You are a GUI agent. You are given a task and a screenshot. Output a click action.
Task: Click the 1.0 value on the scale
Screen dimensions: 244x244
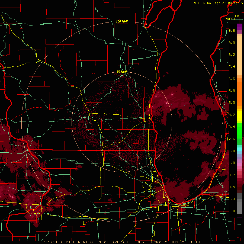point(232,163)
